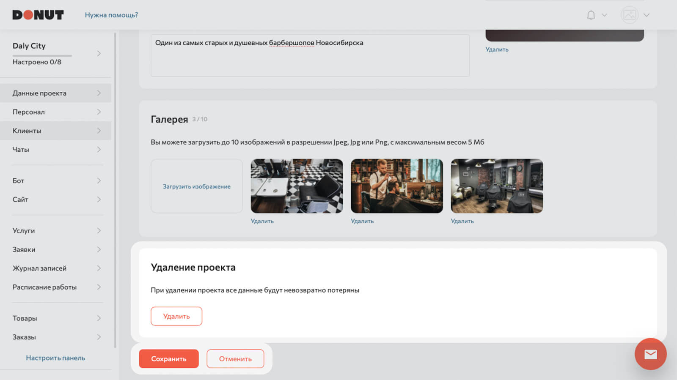Open 'Сайт' menu item

(55, 200)
